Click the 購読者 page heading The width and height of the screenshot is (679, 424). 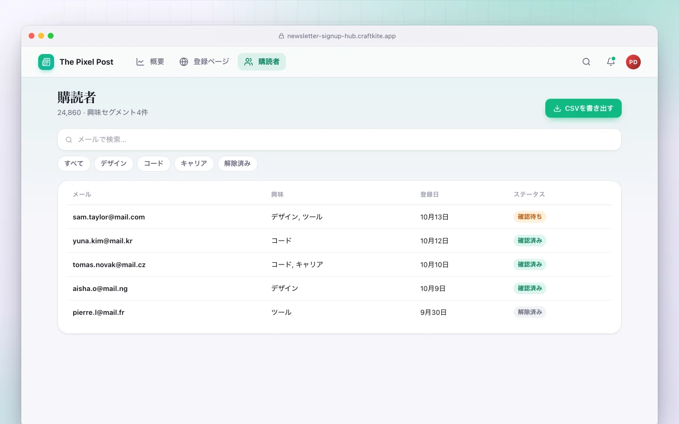click(x=77, y=98)
